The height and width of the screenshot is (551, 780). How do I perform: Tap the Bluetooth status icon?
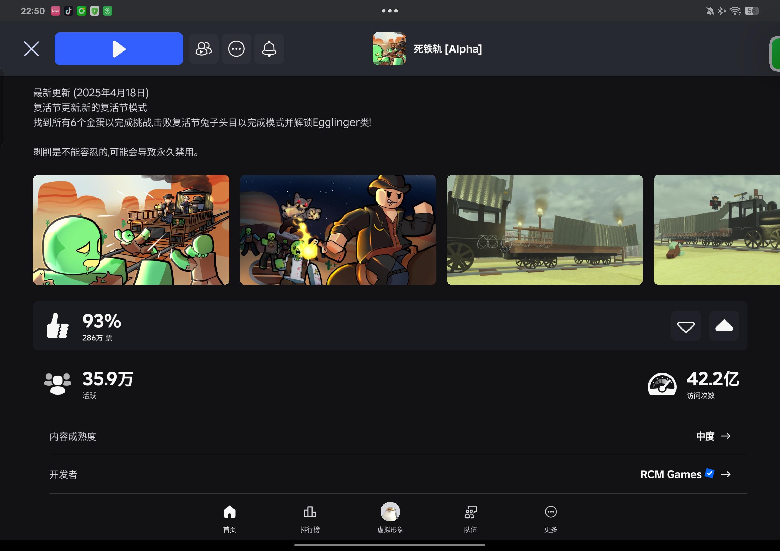point(721,11)
